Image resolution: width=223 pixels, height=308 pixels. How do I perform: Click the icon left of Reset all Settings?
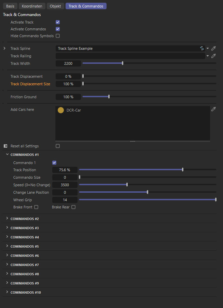pos(5,146)
